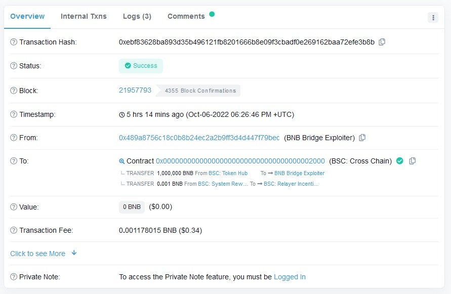
Task: Click the magnifier icon beside the Contract address
Action: point(121,160)
